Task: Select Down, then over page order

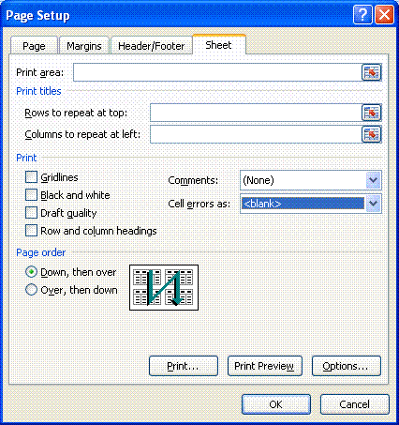Action: pos(31,272)
